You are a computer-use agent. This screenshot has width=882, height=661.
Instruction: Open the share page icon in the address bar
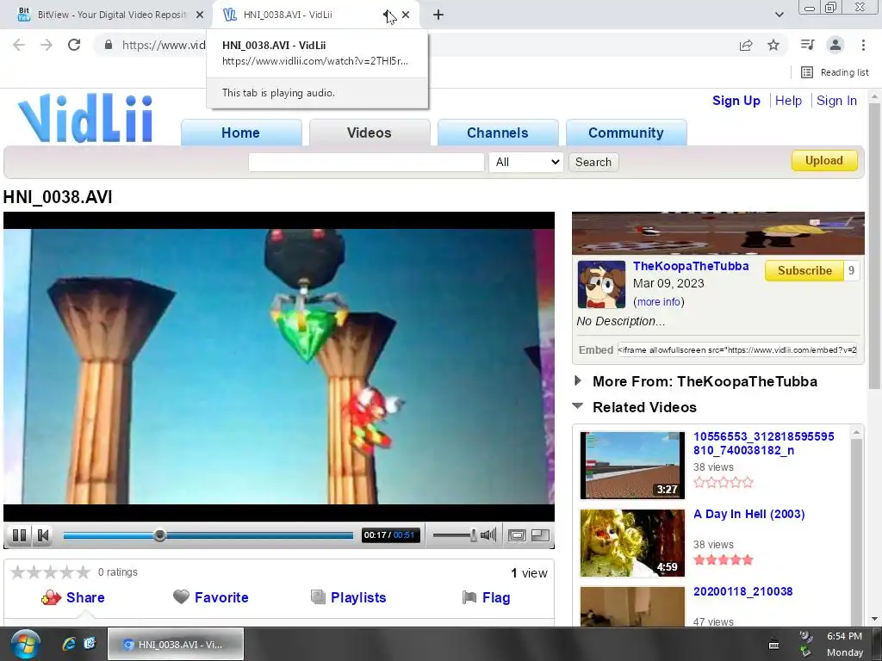click(746, 45)
